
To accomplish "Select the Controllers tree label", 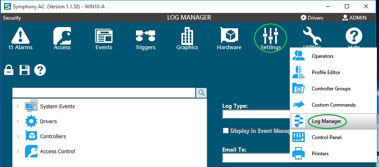I will point(53,136).
